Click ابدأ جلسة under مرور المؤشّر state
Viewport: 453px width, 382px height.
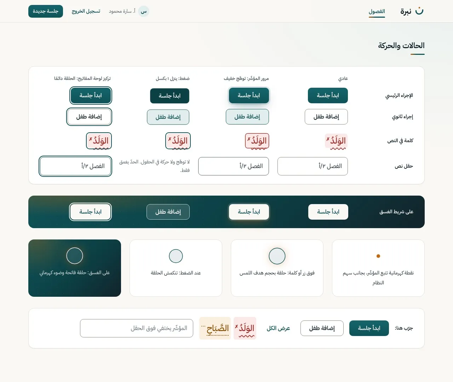tap(249, 95)
